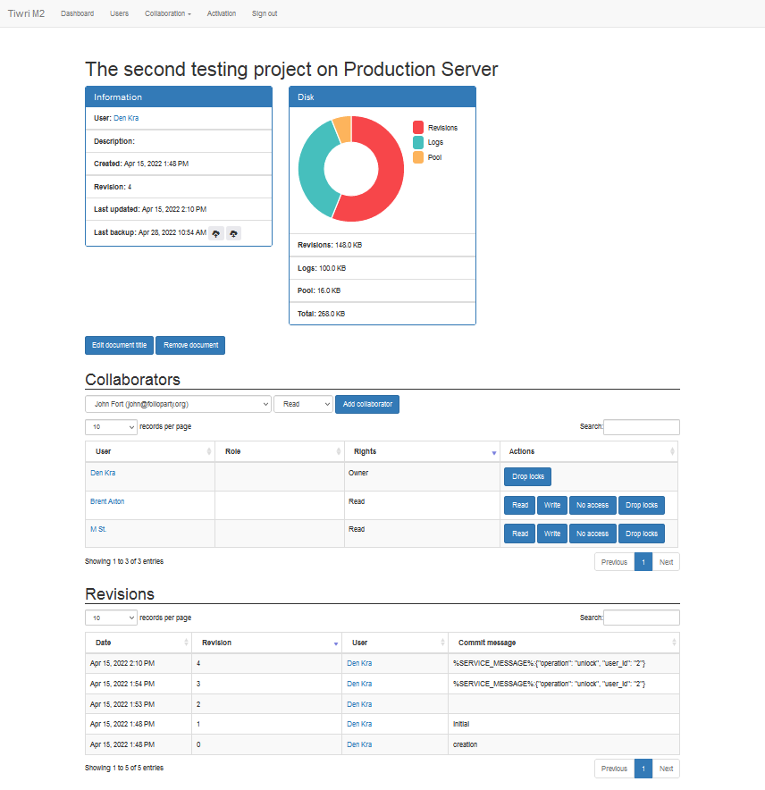Viewport: 765px width, 790px height.
Task: Click Remove document button
Action: coord(190,345)
